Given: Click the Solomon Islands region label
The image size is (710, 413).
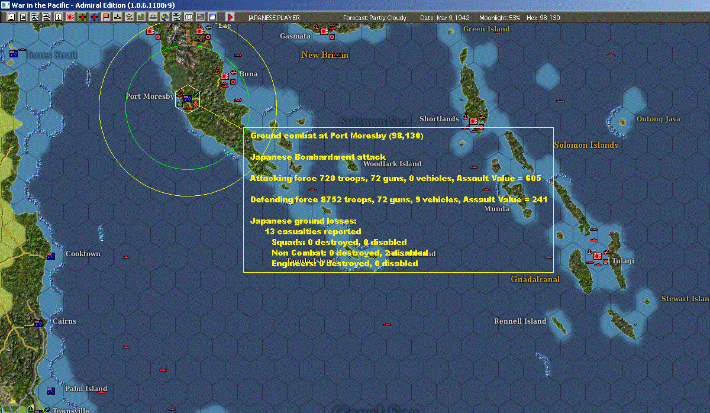Looking at the screenshot, I should click(586, 145).
